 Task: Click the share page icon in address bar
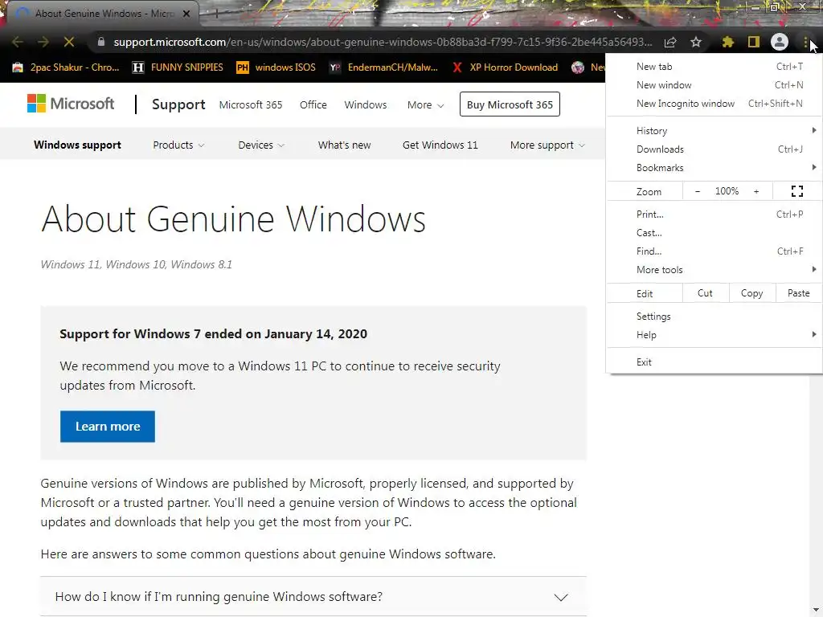click(x=670, y=42)
